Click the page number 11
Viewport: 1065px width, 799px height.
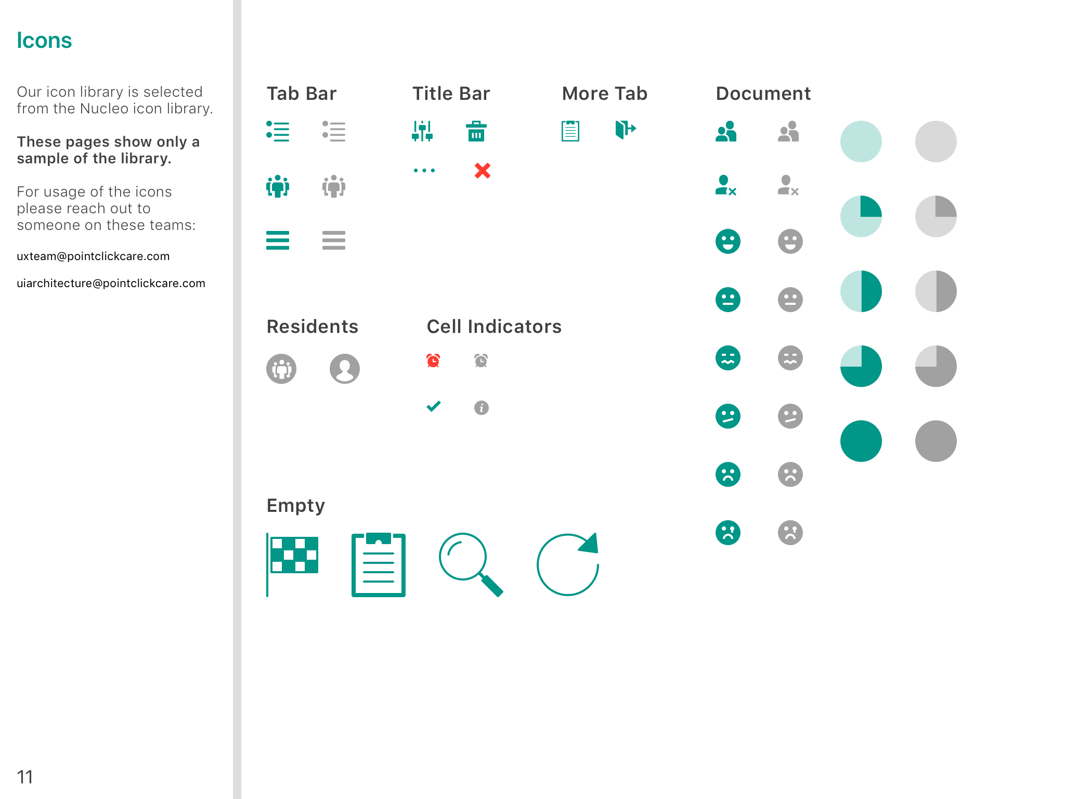(25, 777)
